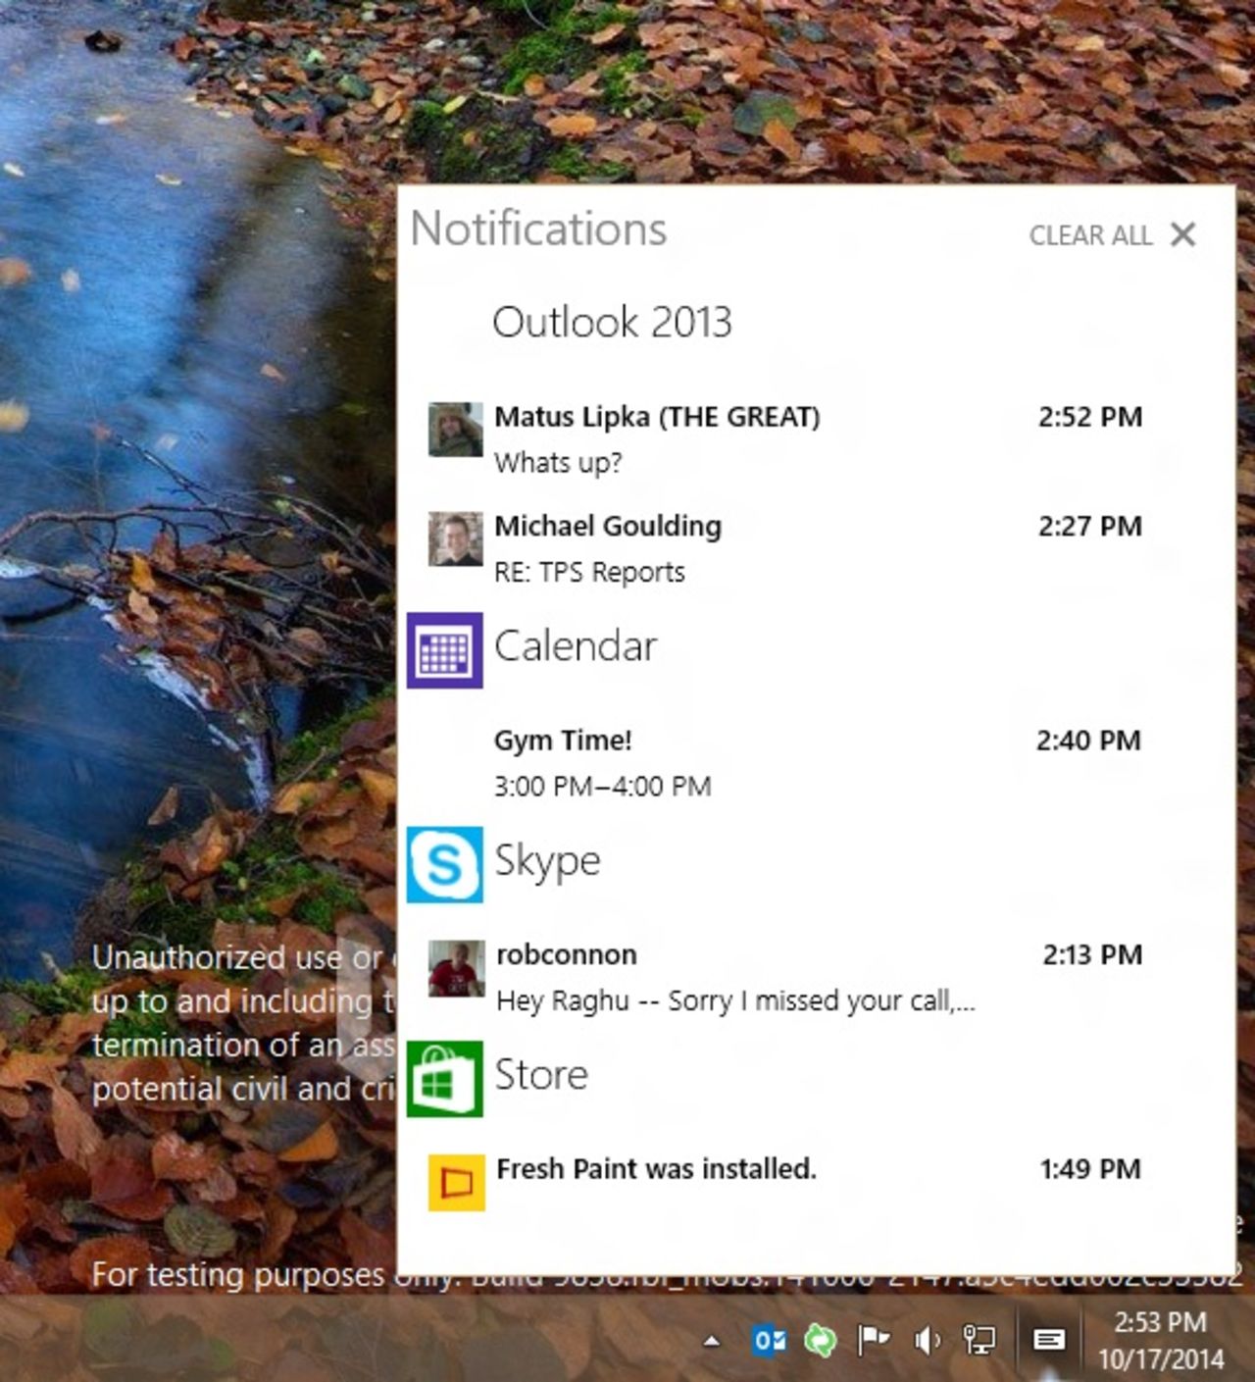
Task: Click CLEAR ALL to dismiss notifications
Action: pos(1089,235)
